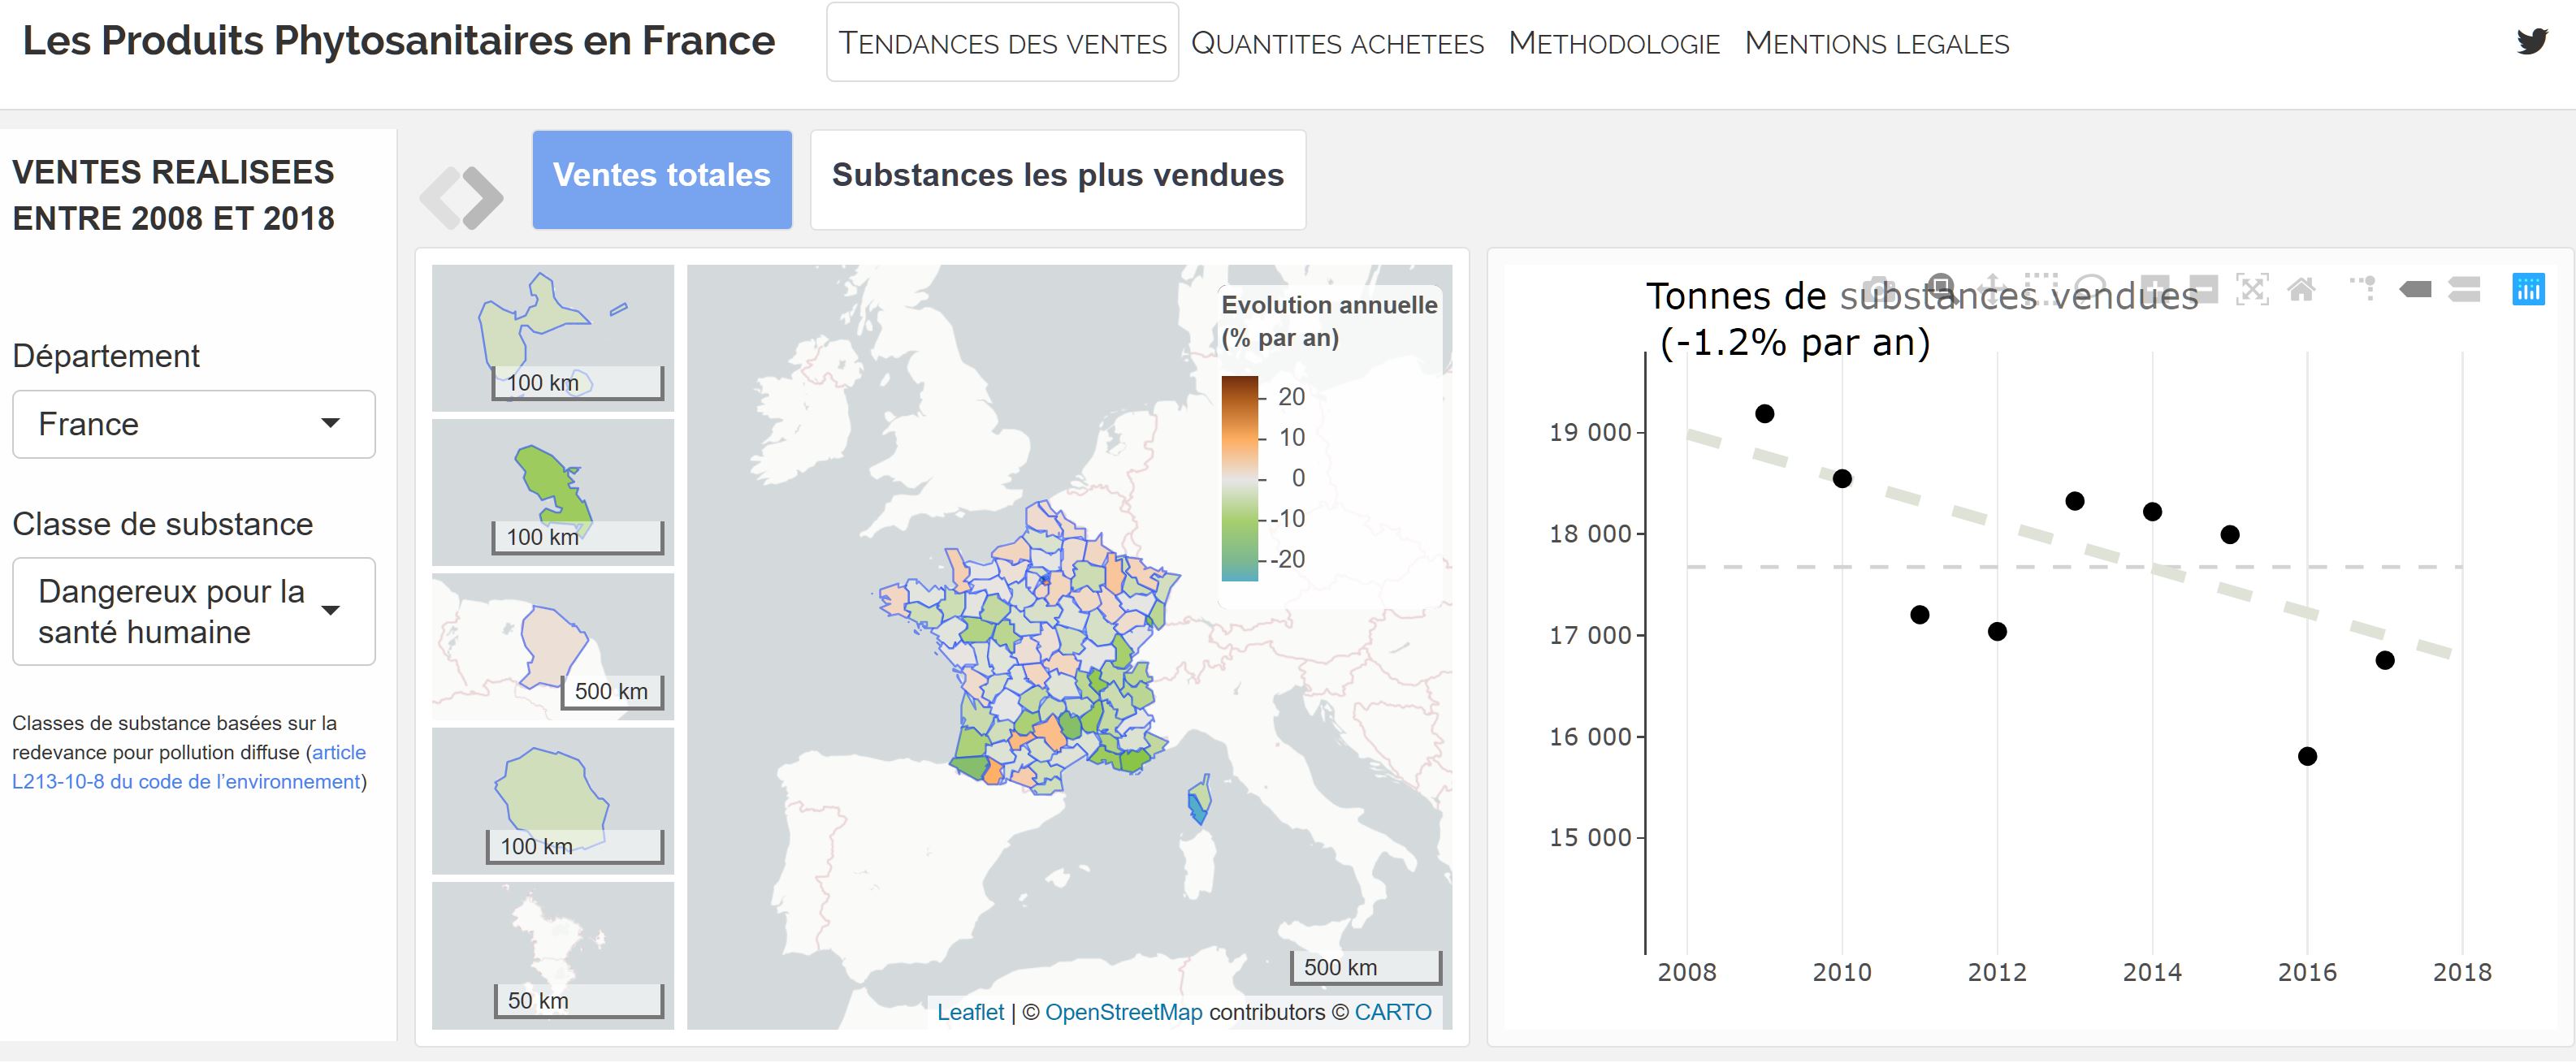Reset chart axes with home icon
2576x1063 pixels.
(x=2301, y=290)
